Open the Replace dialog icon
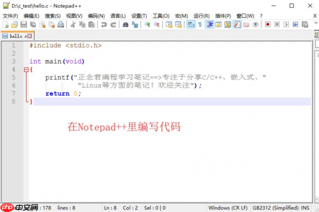 [135, 24]
